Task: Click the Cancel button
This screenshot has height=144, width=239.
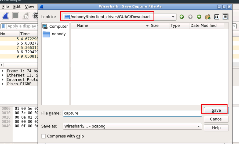Action: (x=216, y=119)
